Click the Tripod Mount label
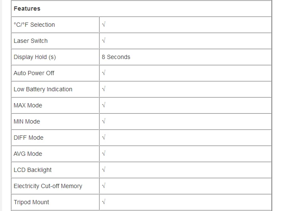This screenshot has width=287, height=211. pos(32,202)
